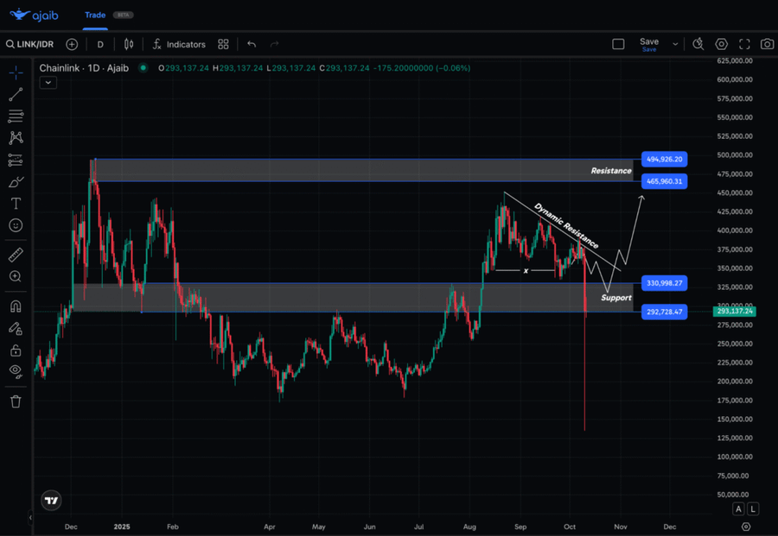Image resolution: width=778 pixels, height=536 pixels.
Task: Switch to the Trade tab
Action: (x=95, y=15)
